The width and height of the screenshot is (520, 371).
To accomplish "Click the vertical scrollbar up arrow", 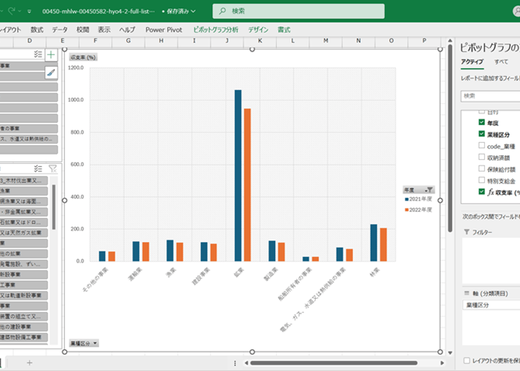I will tap(450, 40).
